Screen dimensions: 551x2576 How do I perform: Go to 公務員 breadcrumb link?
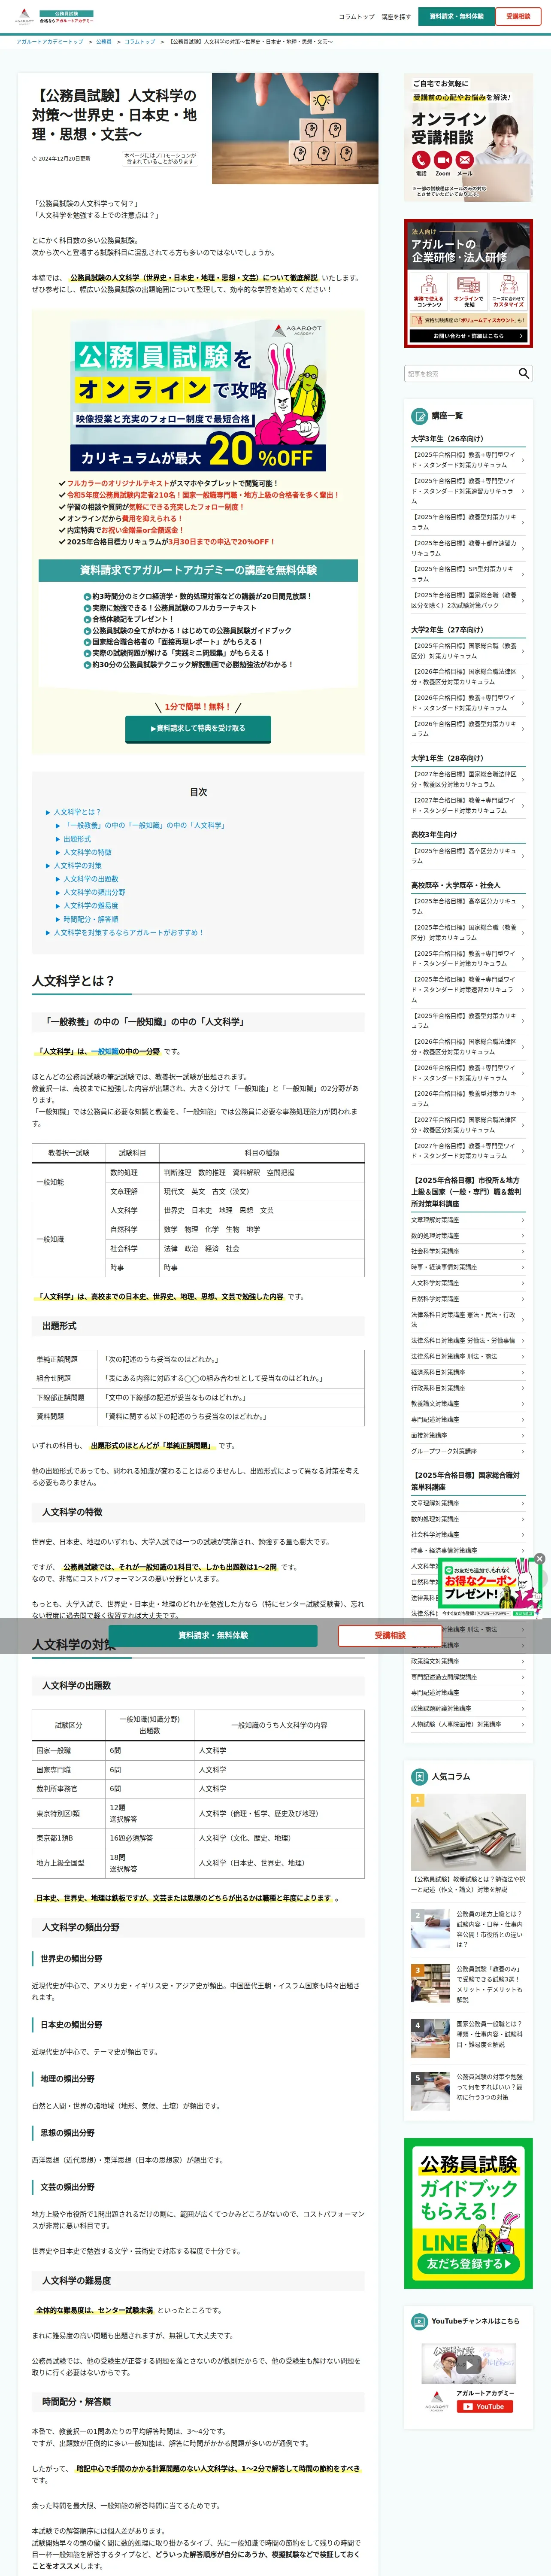coord(104,42)
